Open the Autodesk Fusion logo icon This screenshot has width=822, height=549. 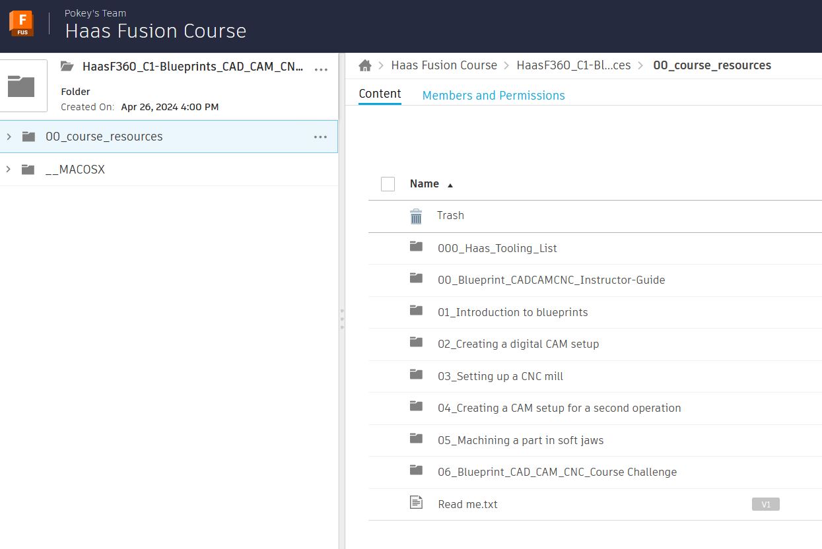21,23
